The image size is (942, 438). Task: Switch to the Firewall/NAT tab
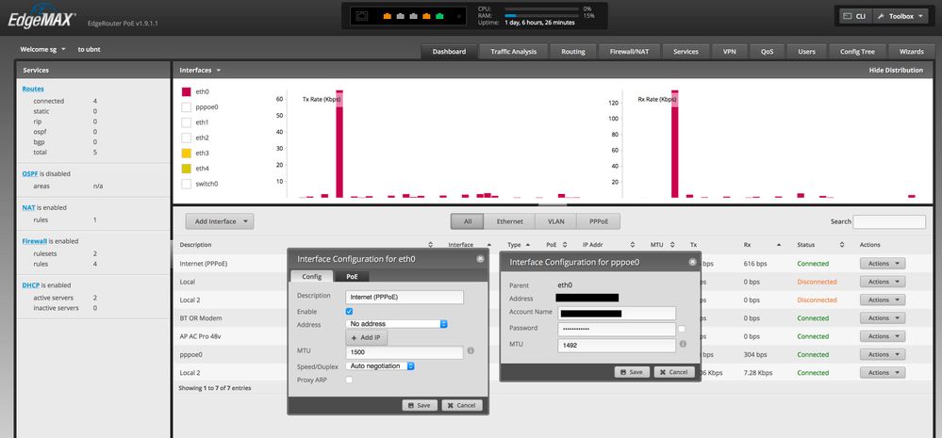629,52
